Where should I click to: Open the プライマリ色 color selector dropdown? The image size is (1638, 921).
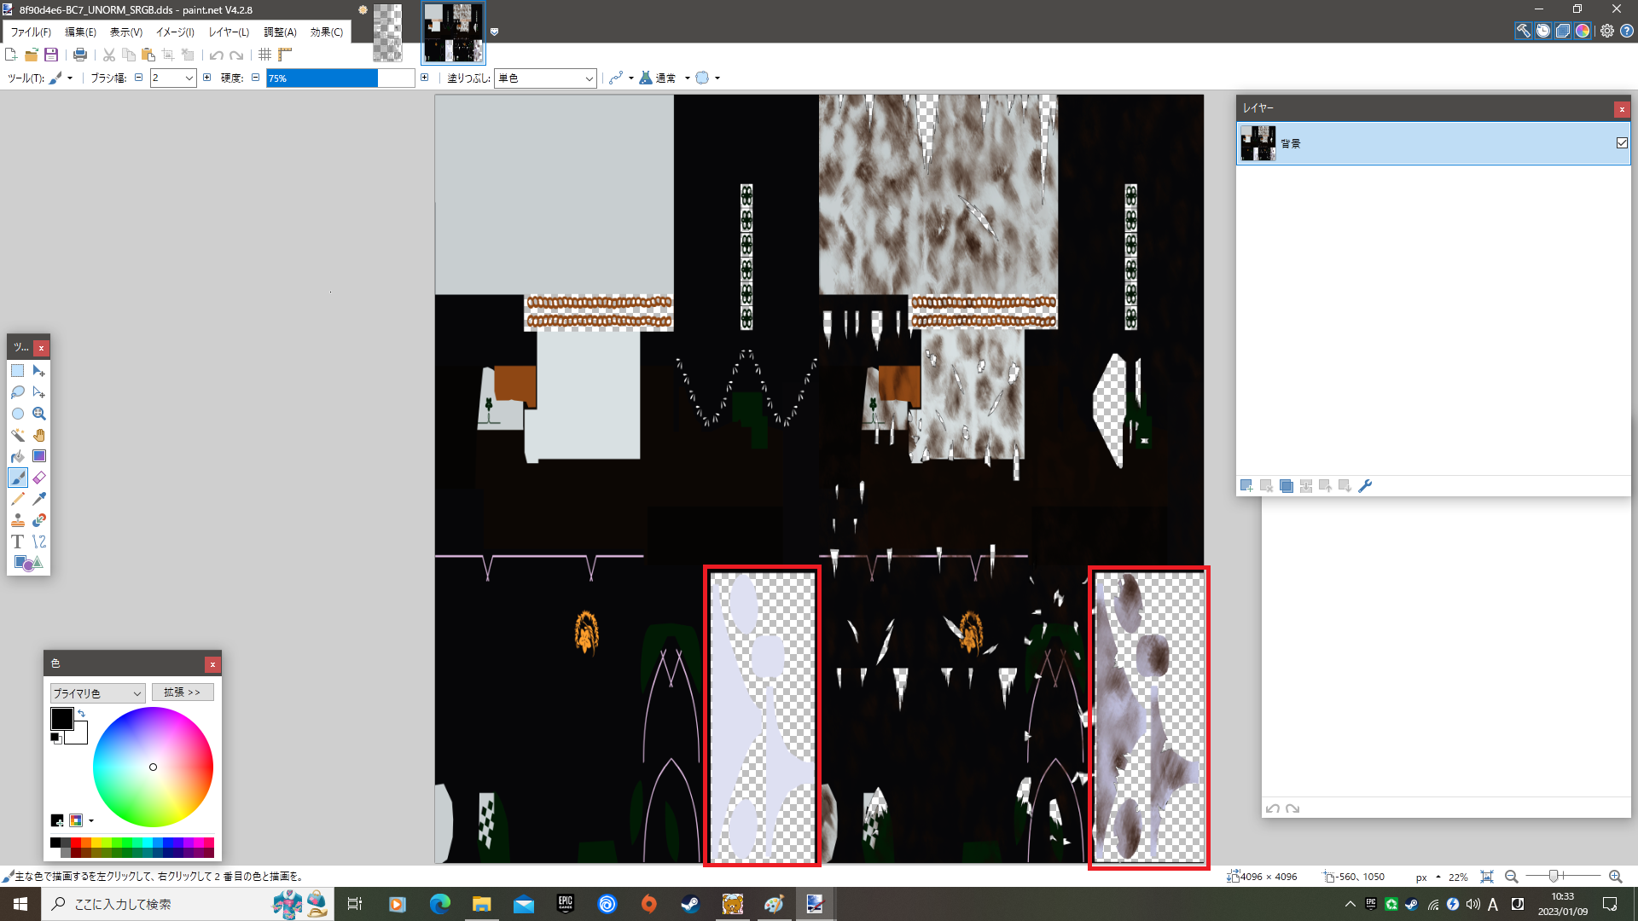click(97, 693)
